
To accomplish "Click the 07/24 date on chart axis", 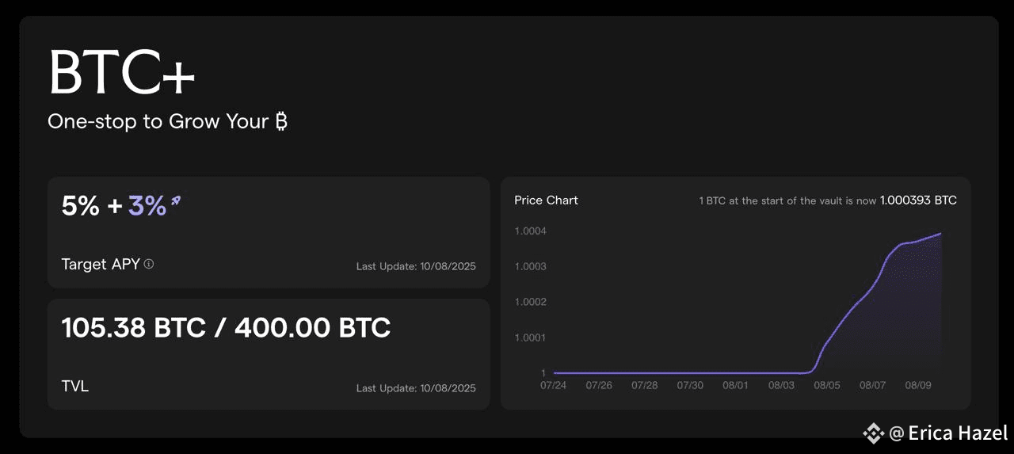I will (553, 385).
